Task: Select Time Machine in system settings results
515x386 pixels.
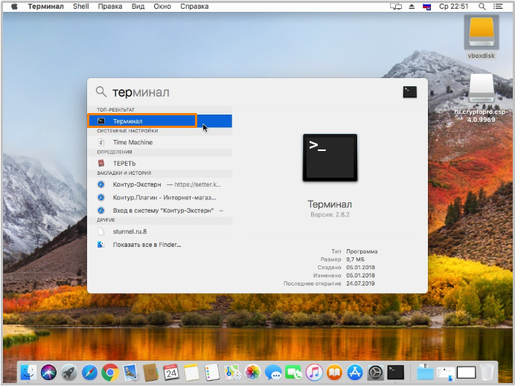Action: click(159, 142)
